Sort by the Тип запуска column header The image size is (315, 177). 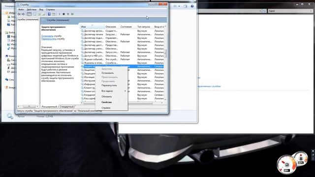144,27
